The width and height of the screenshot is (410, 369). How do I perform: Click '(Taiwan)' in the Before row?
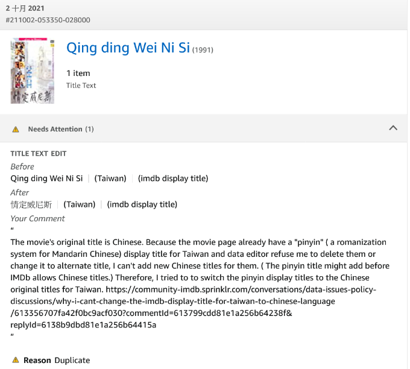(x=110, y=178)
